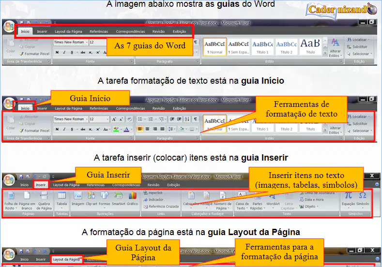Open the Equação dropdown
This screenshot has height=267, width=382.
coord(349,200)
